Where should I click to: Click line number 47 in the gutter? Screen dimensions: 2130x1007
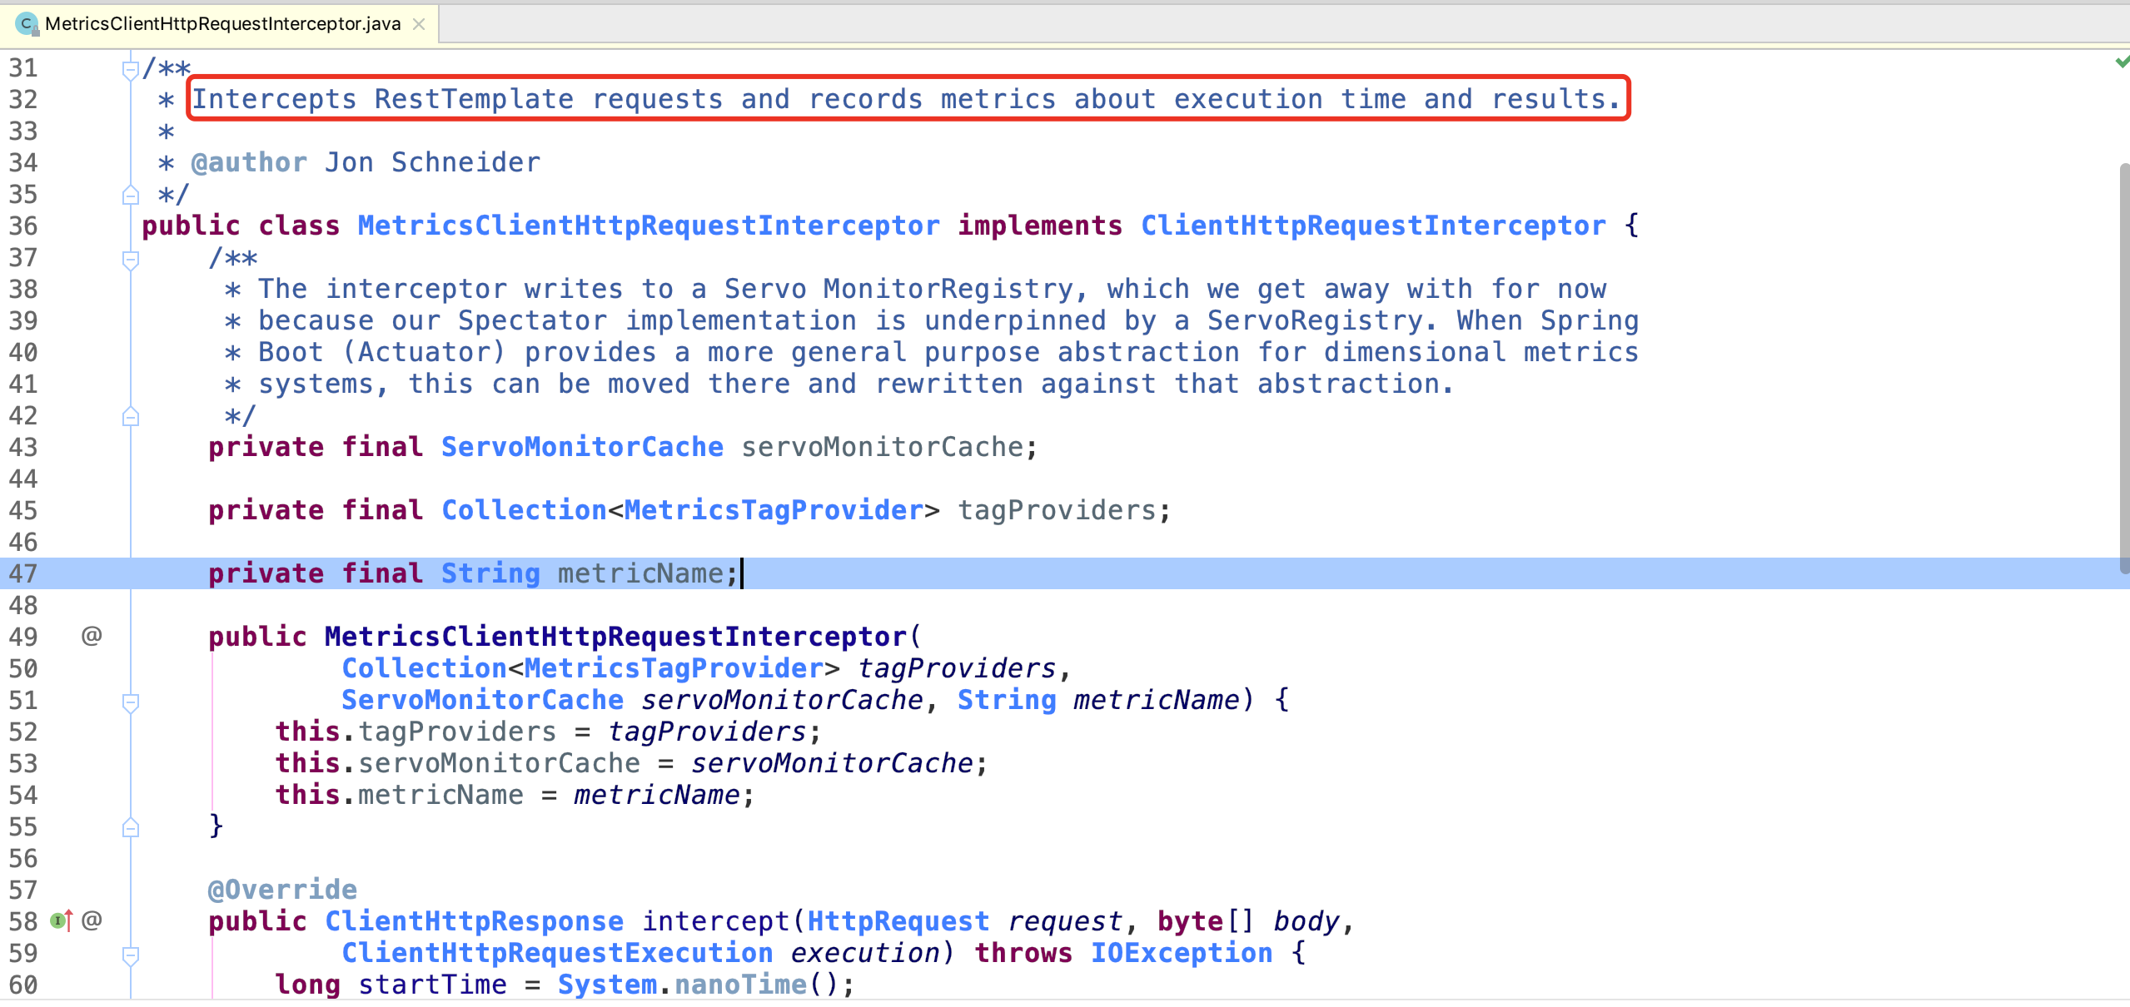coord(23,573)
